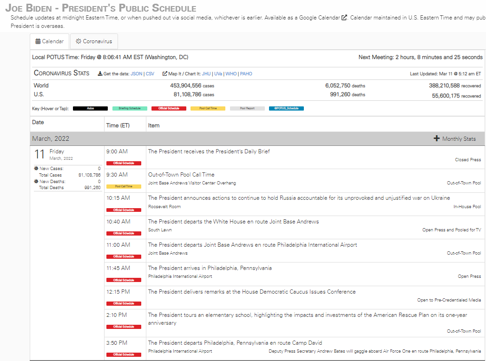Click the 'Coronavirus Stats' heading
Viewport: 486px width, 361px height.
click(62, 73)
